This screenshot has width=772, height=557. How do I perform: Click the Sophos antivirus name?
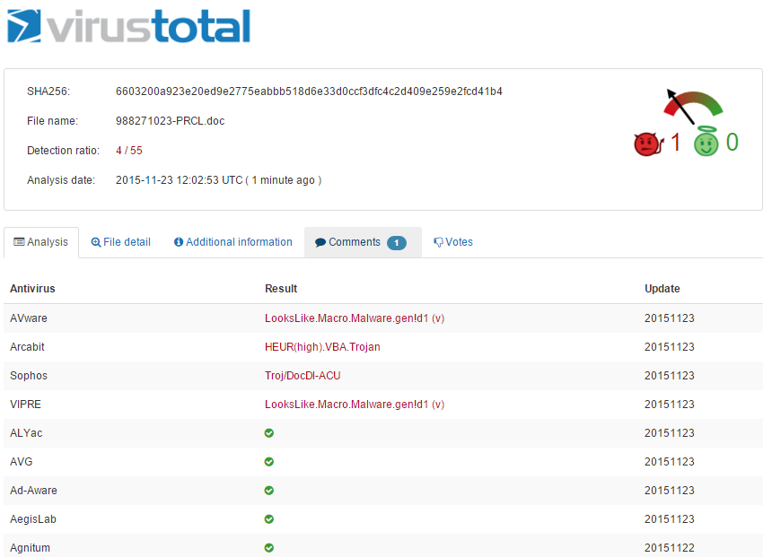29,376
